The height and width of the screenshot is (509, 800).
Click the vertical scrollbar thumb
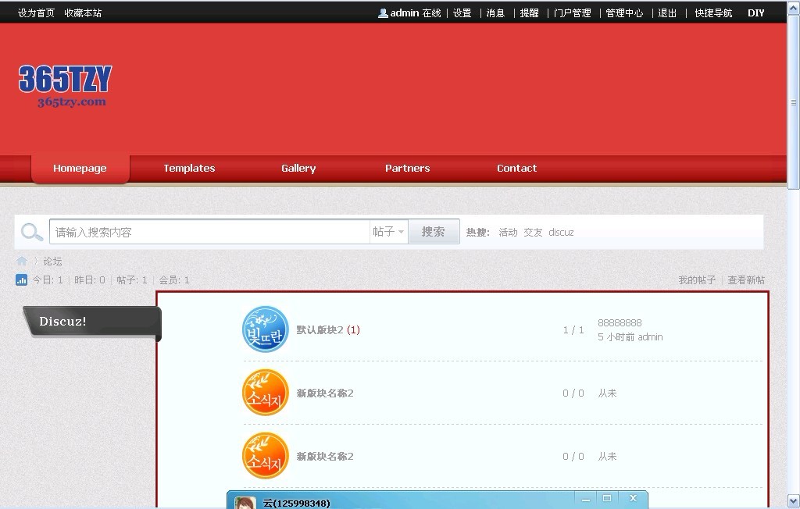tap(794, 102)
